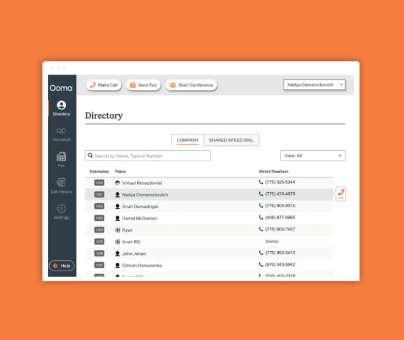404x340 pixels.
Task: Click the orange Call phone icon
Action: (340, 193)
